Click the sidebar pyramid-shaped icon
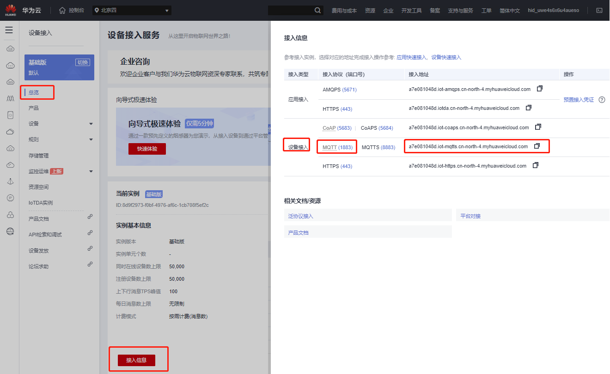The image size is (610, 374). [x=10, y=181]
